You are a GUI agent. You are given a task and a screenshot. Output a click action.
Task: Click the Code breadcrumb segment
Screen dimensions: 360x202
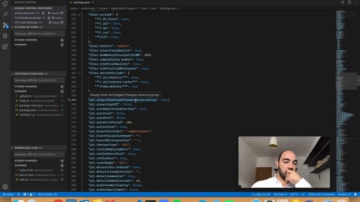coord(143,8)
